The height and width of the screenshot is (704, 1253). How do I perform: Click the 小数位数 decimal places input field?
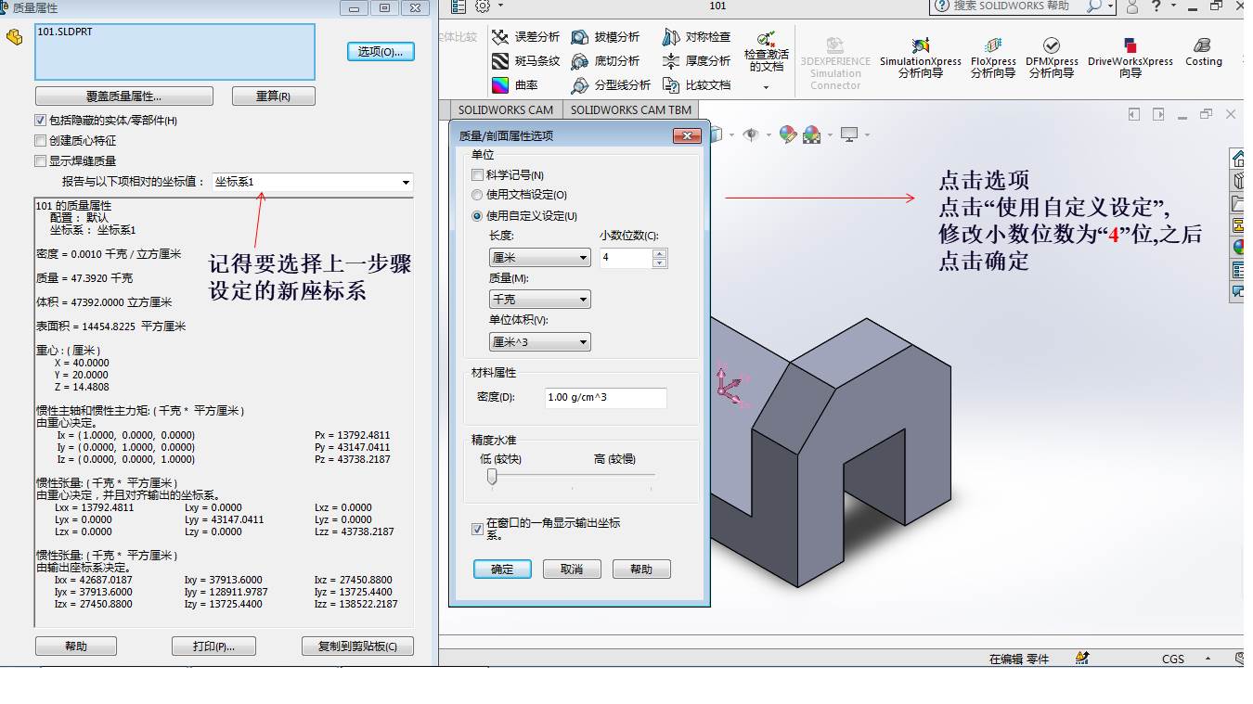pos(626,258)
